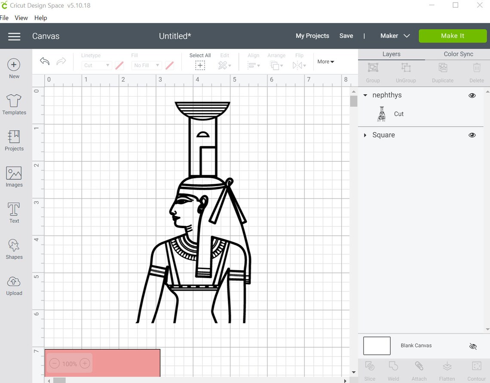Click the Flatten tool
This screenshot has height=383, width=490.
[x=447, y=369]
